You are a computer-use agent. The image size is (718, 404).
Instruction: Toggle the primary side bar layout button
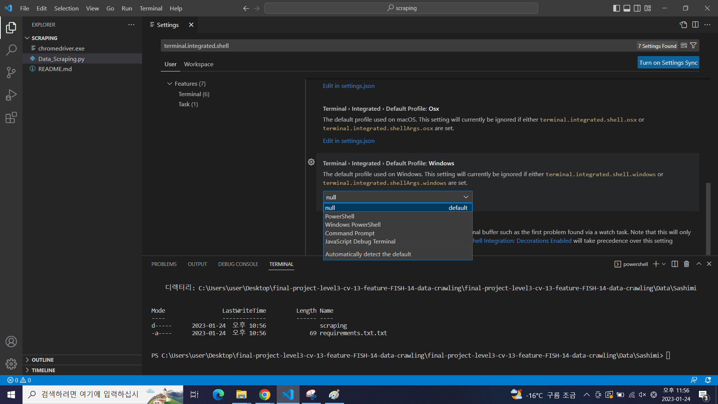coord(616,8)
